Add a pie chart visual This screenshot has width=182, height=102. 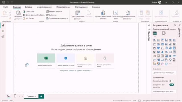(x=166, y=48)
